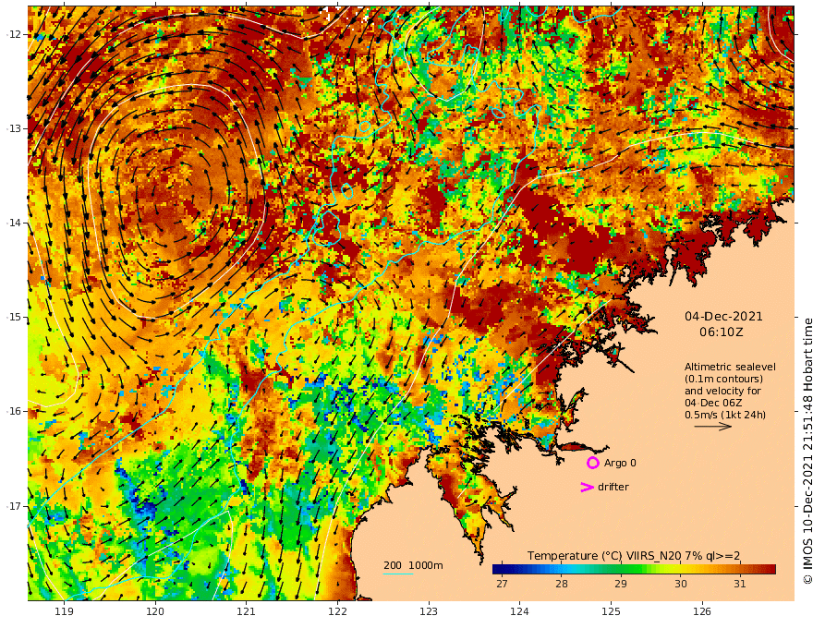Click the '200 1000m' depth legend text
813x628 pixels.
point(413,565)
